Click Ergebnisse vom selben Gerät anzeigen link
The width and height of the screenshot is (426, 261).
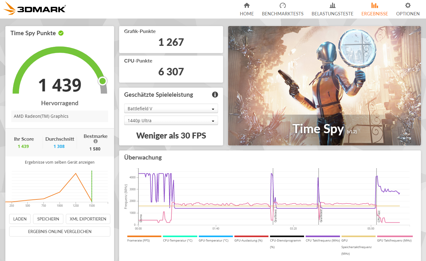coord(60,162)
